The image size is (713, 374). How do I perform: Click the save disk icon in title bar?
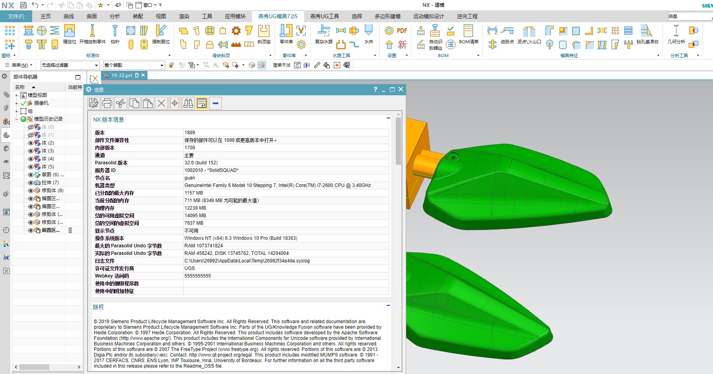[23, 5]
